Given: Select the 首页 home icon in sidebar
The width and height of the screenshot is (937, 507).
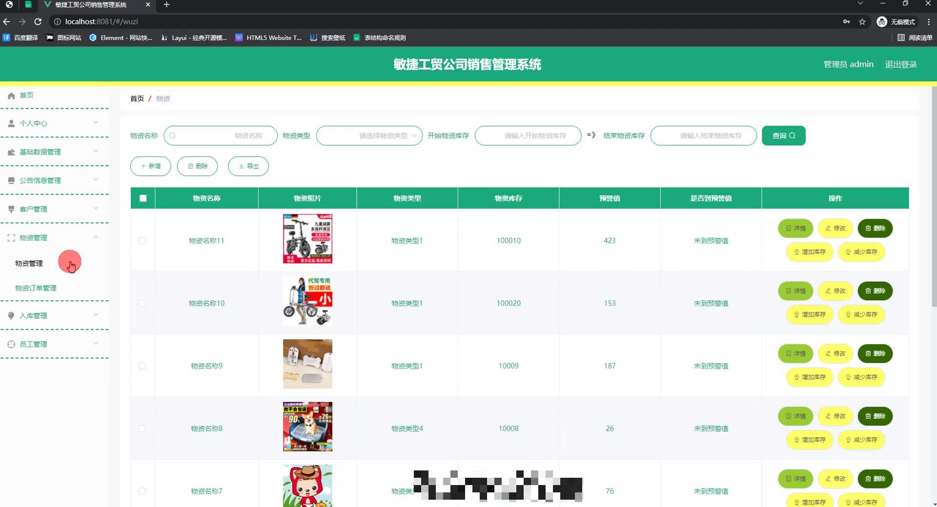Looking at the screenshot, I should pos(11,96).
